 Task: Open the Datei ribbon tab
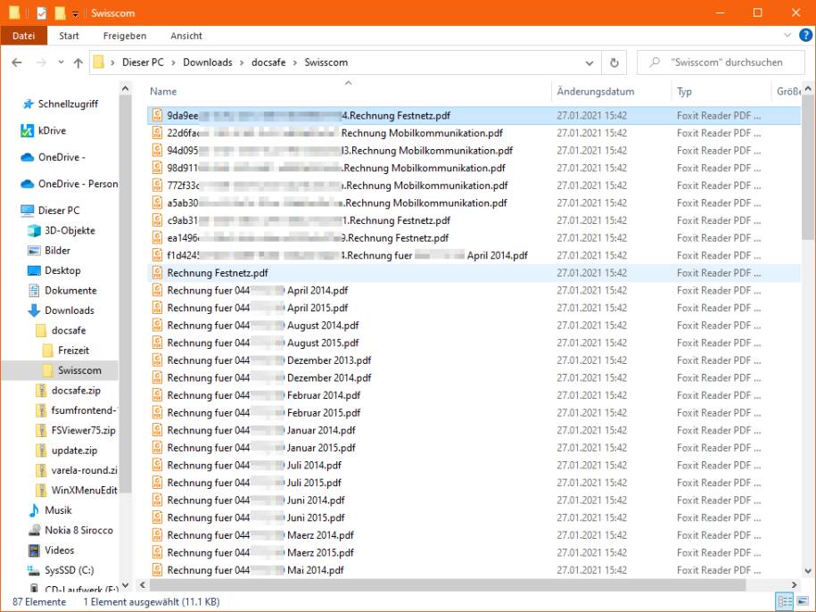coord(23,36)
